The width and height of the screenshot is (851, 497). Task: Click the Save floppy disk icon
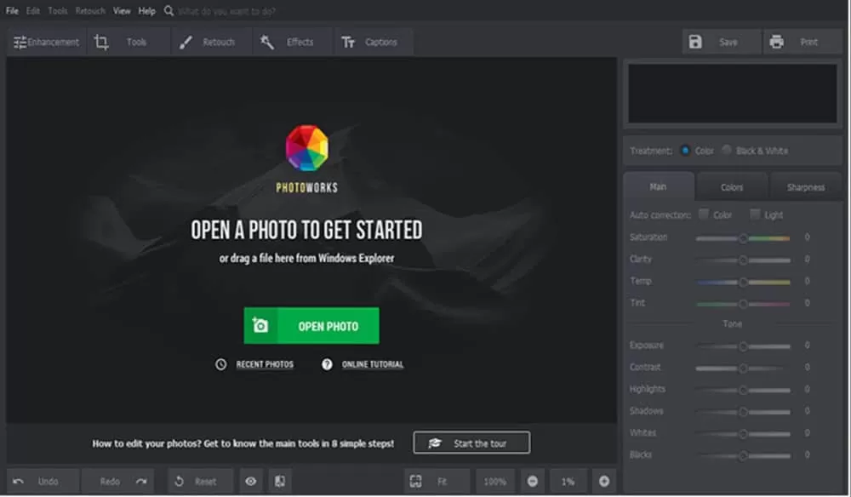click(695, 42)
